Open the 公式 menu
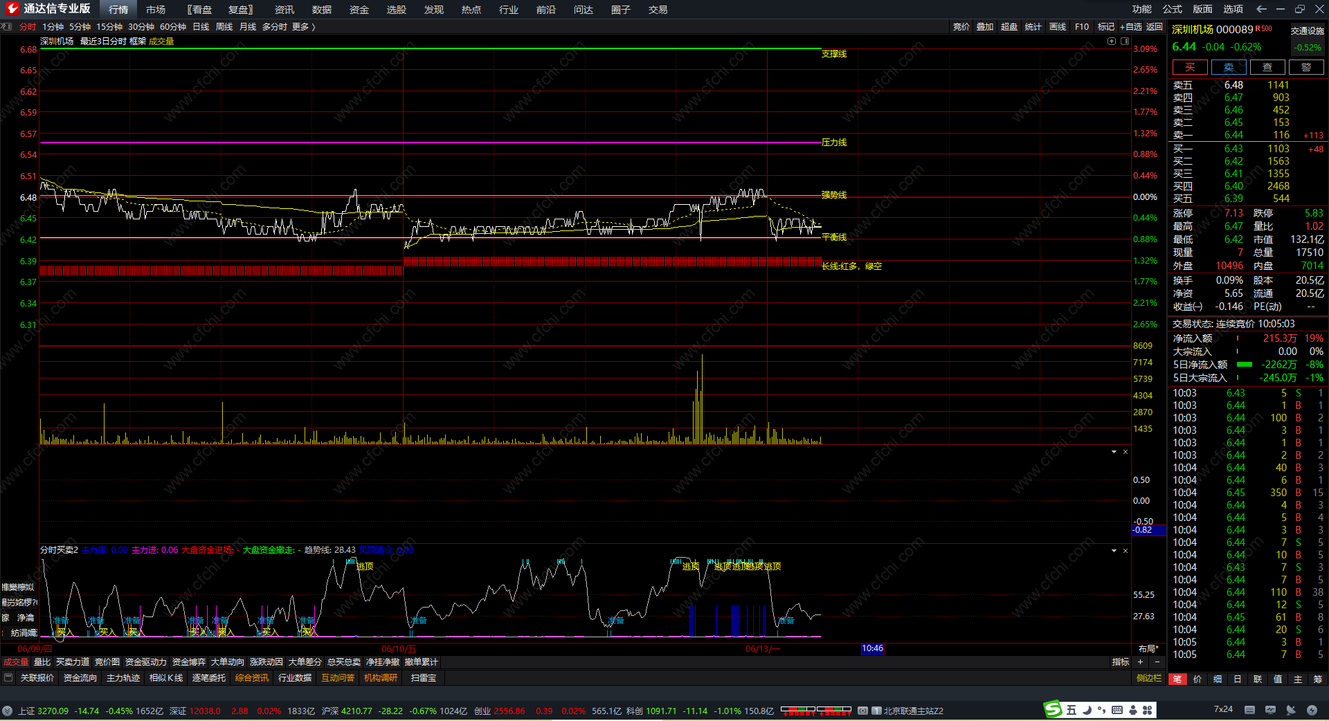Screen dimensions: 1329x721 pos(1173,9)
